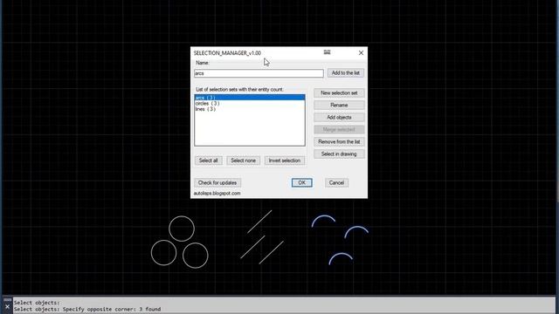The image size is (559, 314).
Task: Click the autolisps.blogspot.com text
Action: 217,194
